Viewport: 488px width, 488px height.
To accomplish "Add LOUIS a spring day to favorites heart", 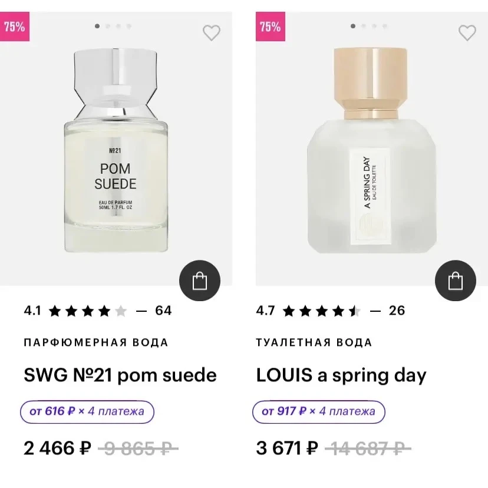I will [467, 32].
